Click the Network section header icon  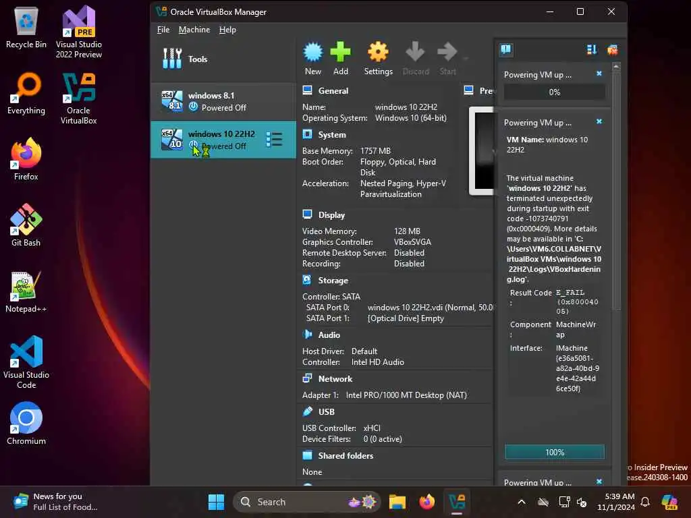click(307, 378)
